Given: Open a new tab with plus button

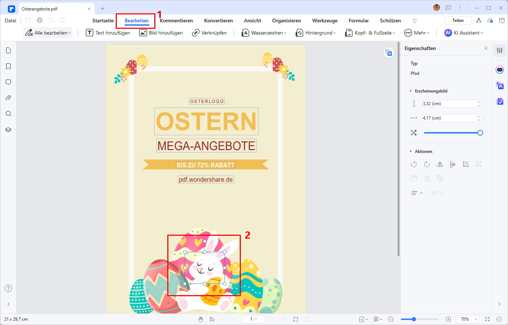Looking at the screenshot, I should point(102,8).
